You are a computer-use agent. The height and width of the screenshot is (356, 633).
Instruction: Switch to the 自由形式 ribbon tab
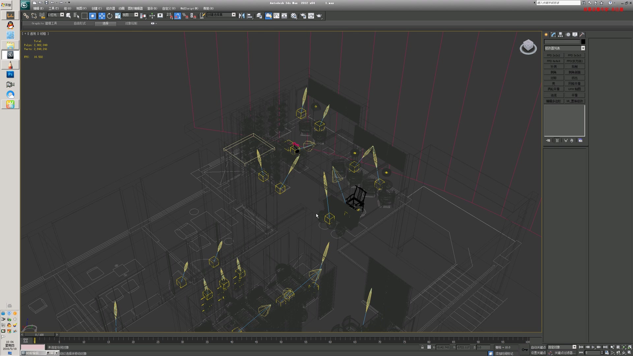79,23
